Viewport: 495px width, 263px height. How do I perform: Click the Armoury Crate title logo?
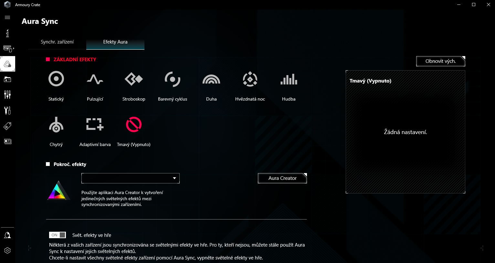(7, 5)
